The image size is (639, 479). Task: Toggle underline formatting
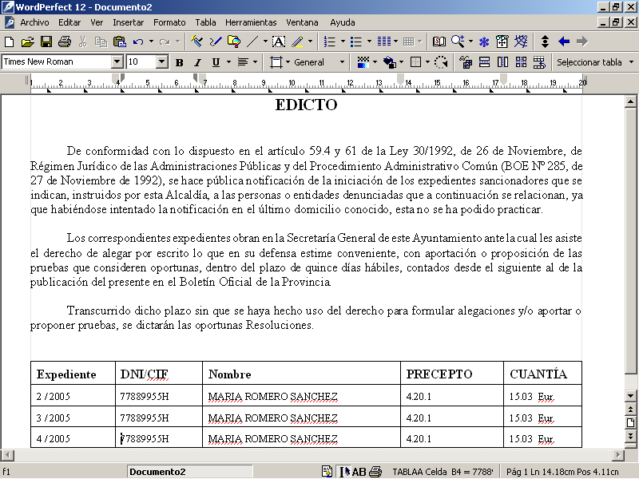click(216, 61)
